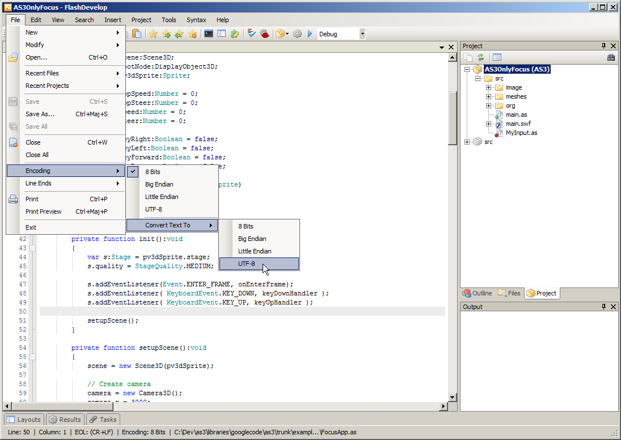Click the gear with red bug icon
The height and width of the screenshot is (440, 621).
tap(264, 34)
